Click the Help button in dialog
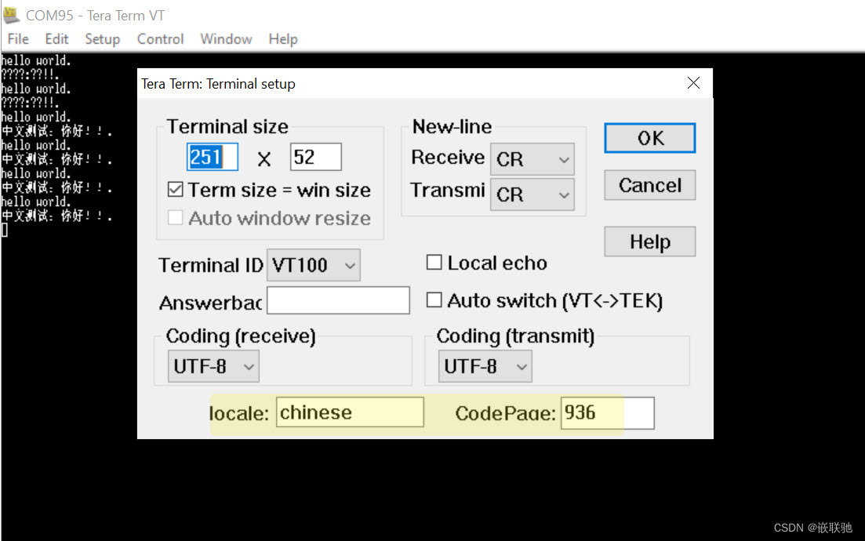865x541 pixels. (650, 241)
